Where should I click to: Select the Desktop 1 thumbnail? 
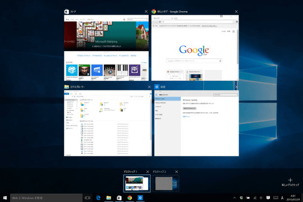[137, 183]
